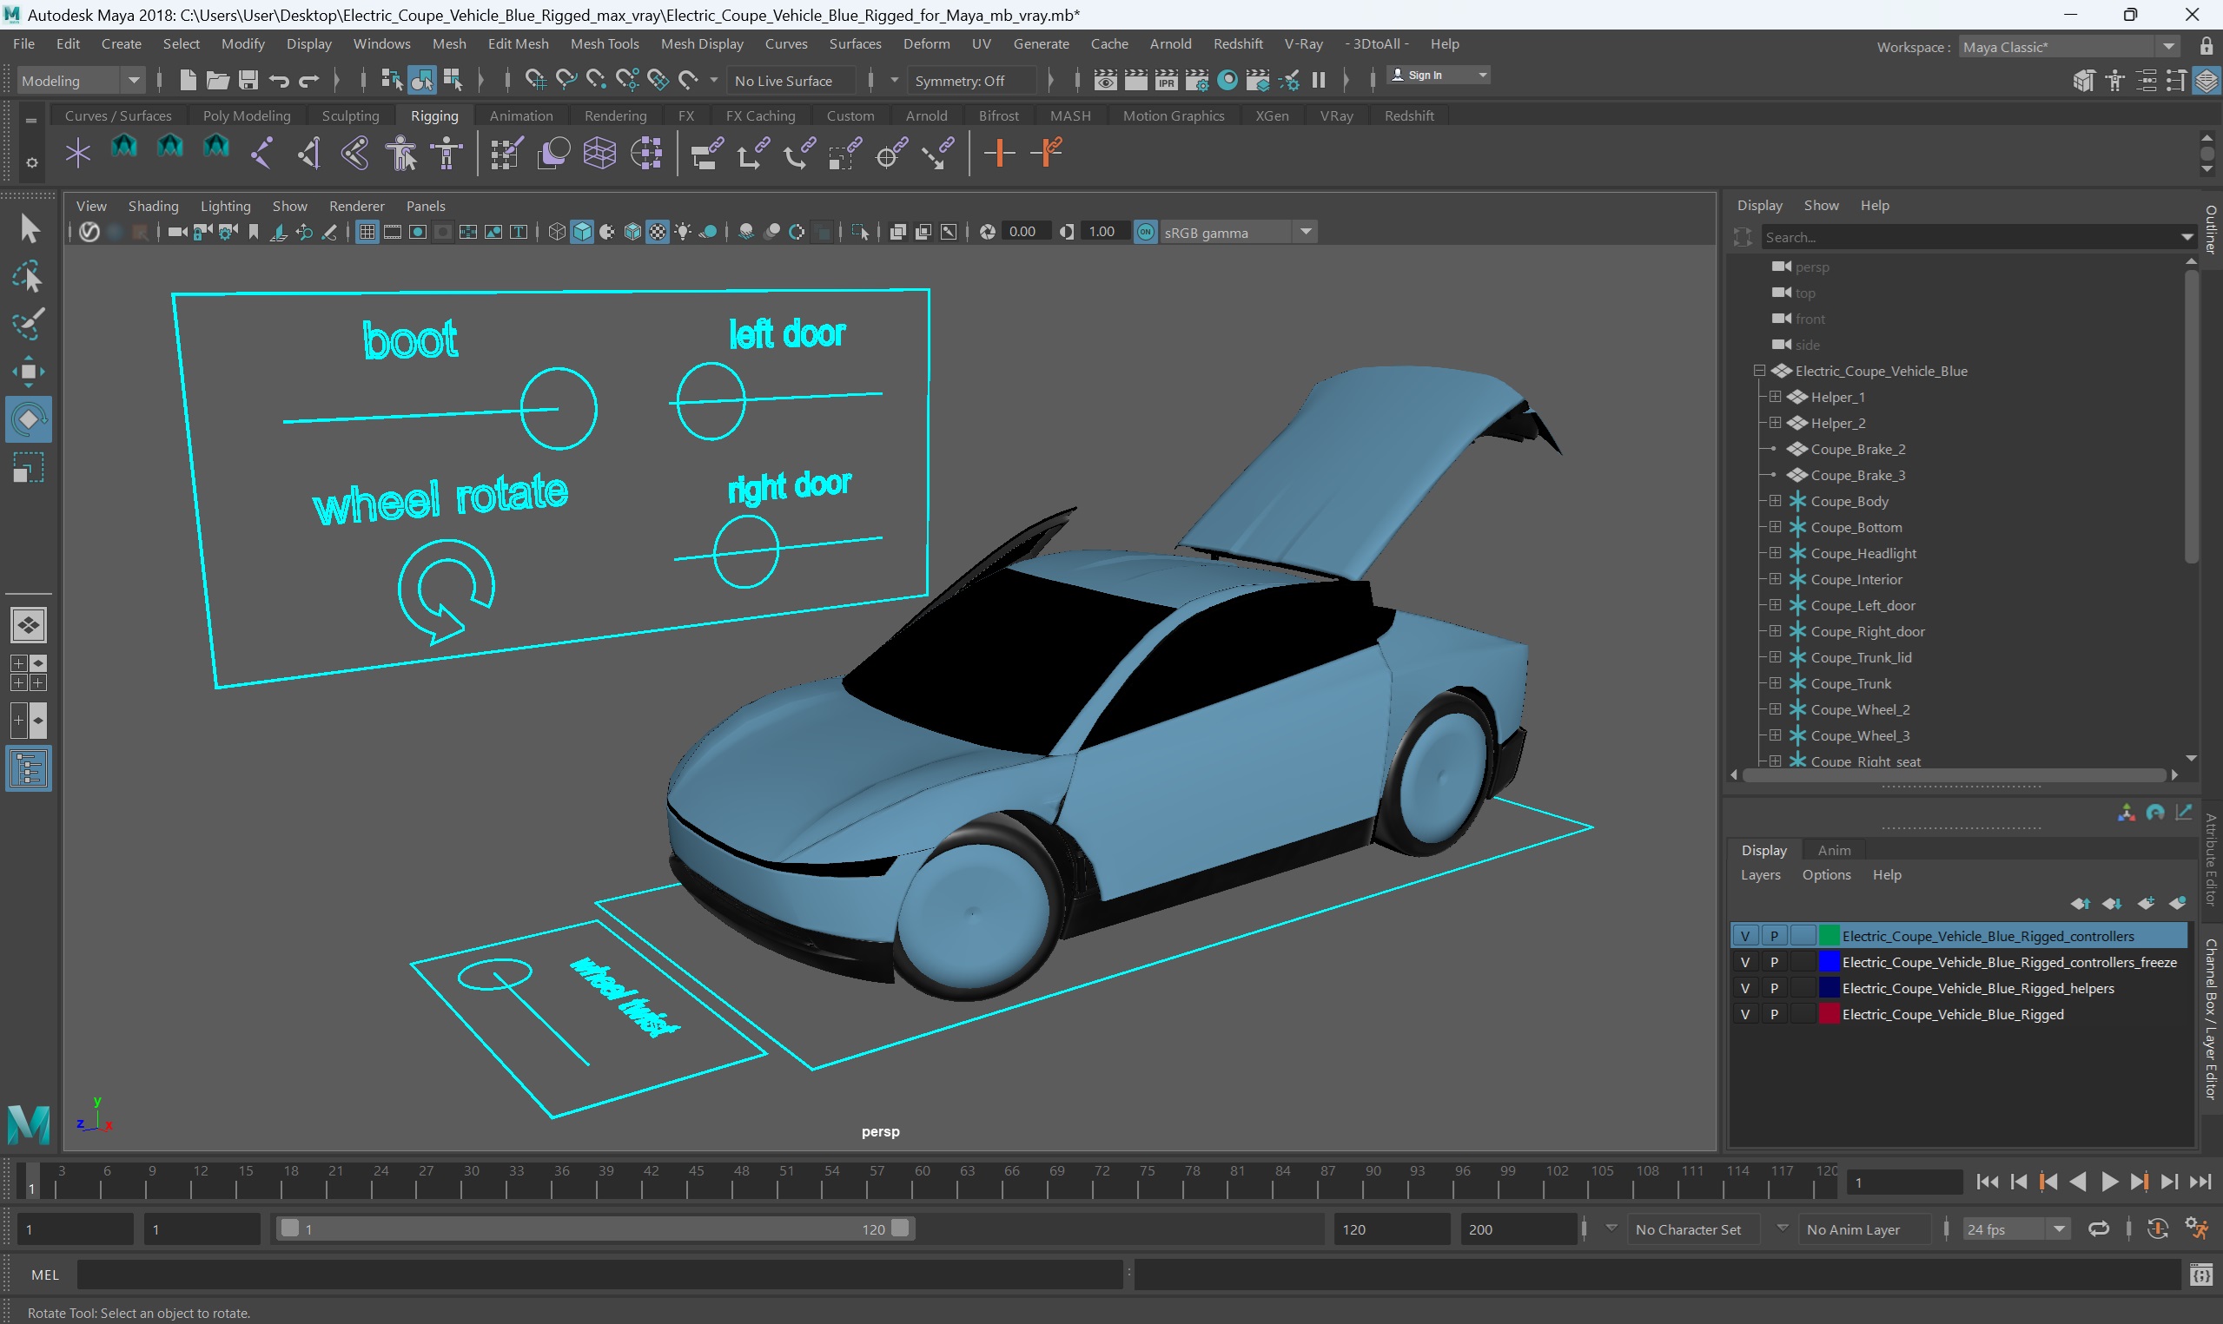
Task: Select the Rotate tool in toolbar
Action: tap(30, 418)
